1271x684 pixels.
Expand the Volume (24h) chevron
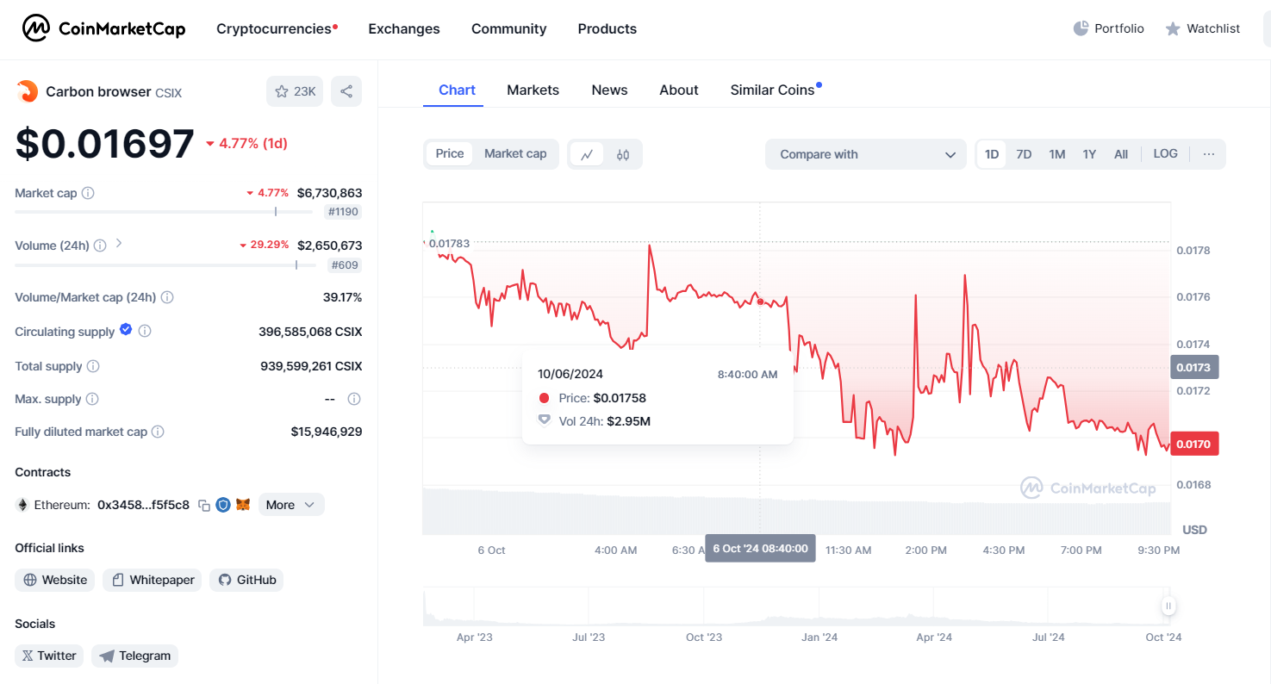click(119, 244)
